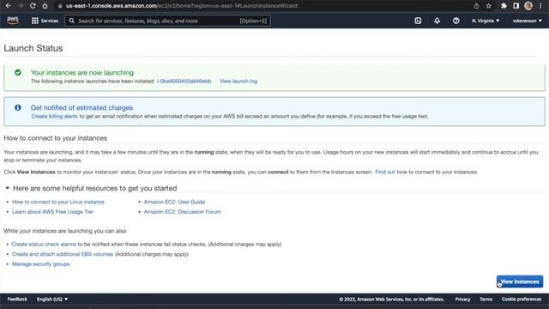This screenshot has width=549, height=309.
Task: Open Cookie preferences in the footer
Action: pyautogui.click(x=522, y=299)
